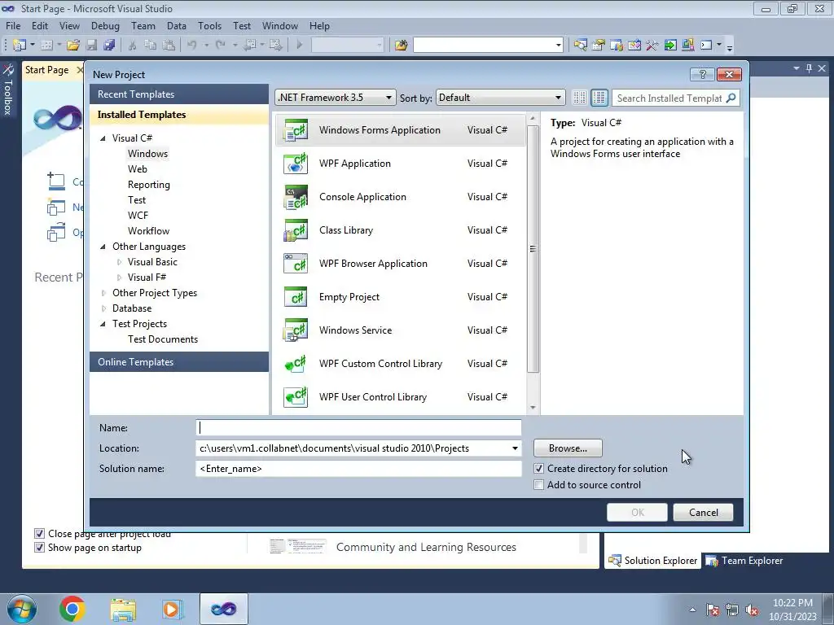Collapse the Visual C# tree node
Screen dimensions: 834x625
[103, 138]
